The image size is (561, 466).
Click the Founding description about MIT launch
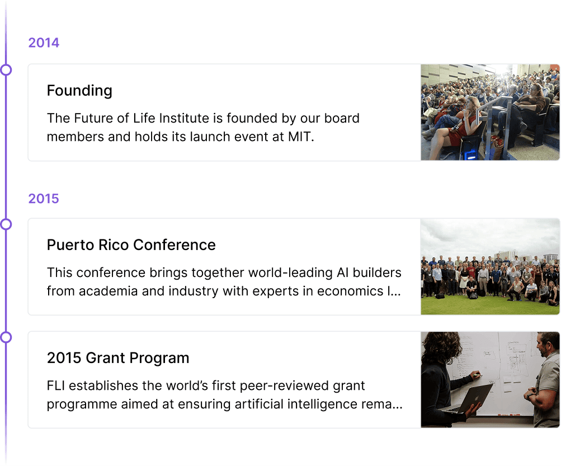click(x=203, y=127)
